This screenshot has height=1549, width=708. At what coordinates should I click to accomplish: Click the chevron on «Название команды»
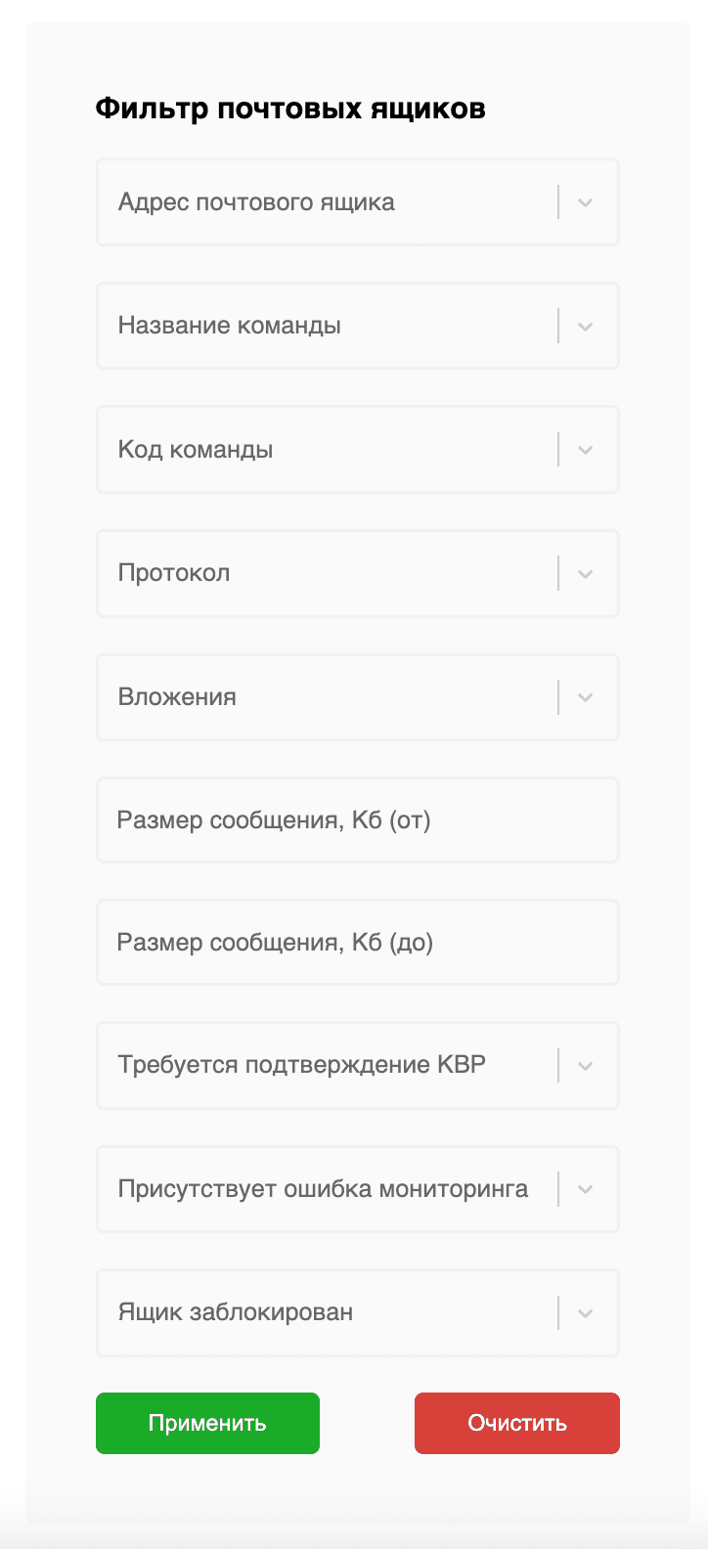585,326
